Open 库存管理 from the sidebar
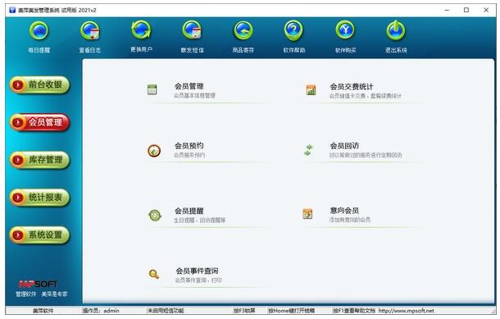The width and height of the screenshot is (500, 319). pos(39,160)
